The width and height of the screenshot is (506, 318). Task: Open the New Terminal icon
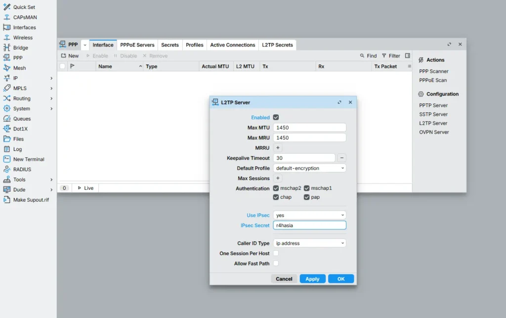pos(7,159)
